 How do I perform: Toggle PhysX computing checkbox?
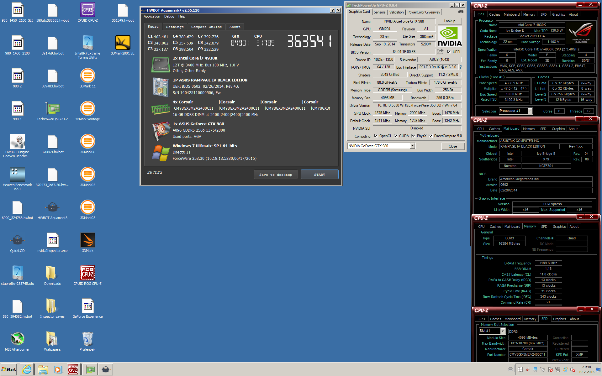pos(413,136)
